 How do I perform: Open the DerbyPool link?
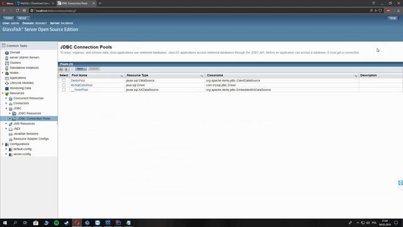pos(78,81)
